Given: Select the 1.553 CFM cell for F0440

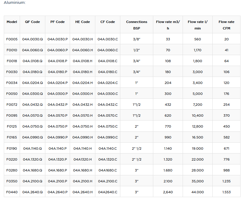Looking at the screenshot, I should point(226,192).
